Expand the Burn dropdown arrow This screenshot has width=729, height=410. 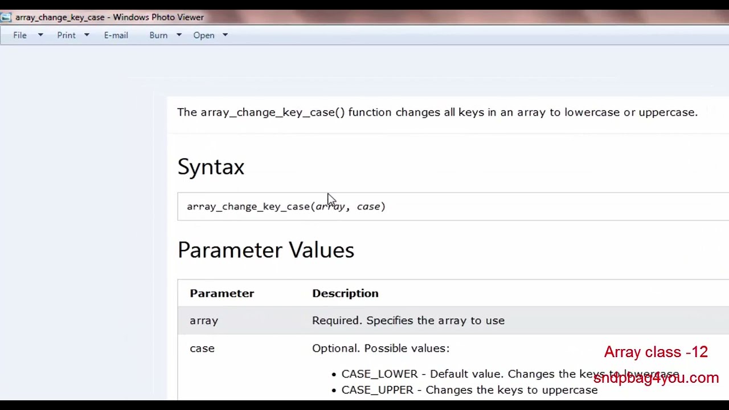coord(179,35)
